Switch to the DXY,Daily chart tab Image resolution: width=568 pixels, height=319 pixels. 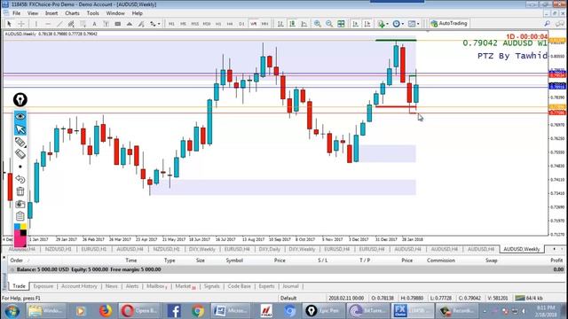click(x=269, y=249)
